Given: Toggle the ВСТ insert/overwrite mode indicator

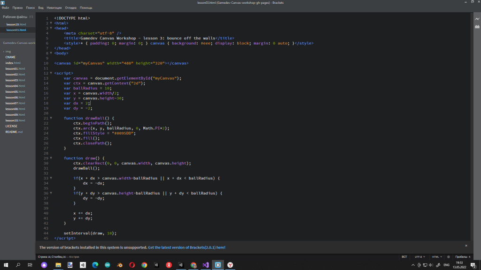Looking at the screenshot, I should pos(404,257).
